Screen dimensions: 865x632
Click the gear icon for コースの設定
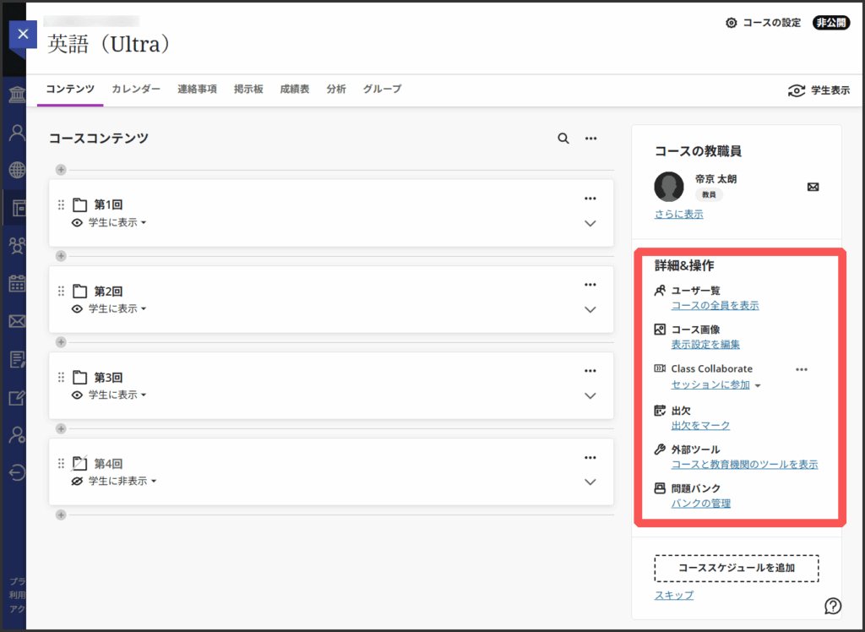click(x=732, y=23)
